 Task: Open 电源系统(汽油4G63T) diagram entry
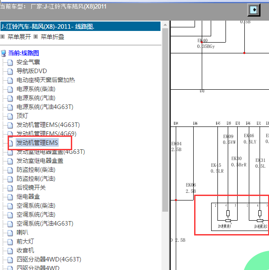pos(45,107)
